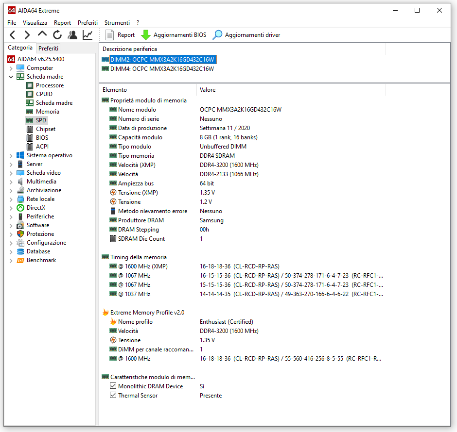Expand the Multimedia tree node

11,182
